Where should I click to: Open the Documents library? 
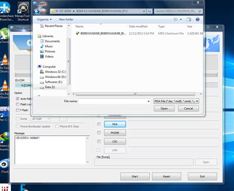click(x=52, y=41)
